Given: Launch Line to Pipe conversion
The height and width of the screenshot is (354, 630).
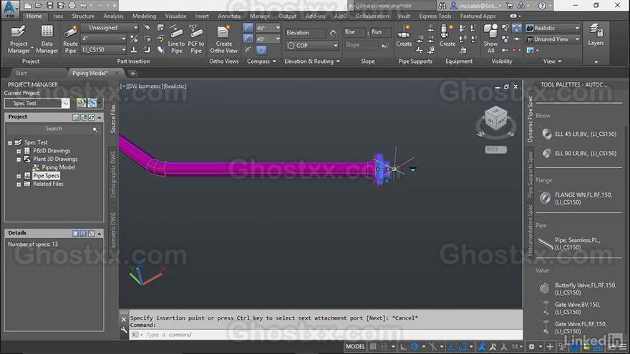Looking at the screenshot, I should click(176, 39).
